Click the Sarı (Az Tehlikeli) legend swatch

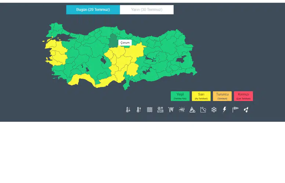201,96
